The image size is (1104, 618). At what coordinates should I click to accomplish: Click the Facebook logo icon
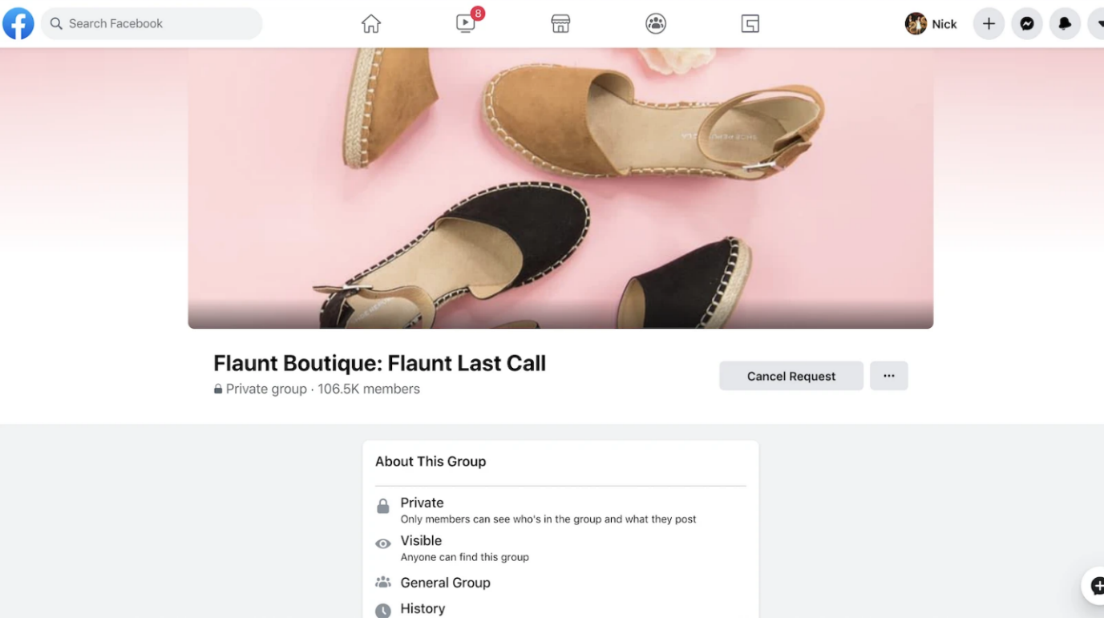tap(18, 24)
